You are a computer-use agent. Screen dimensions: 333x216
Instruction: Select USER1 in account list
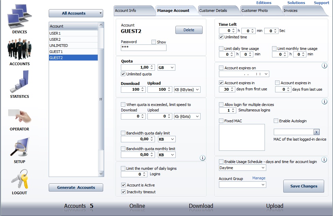[x=73, y=33]
